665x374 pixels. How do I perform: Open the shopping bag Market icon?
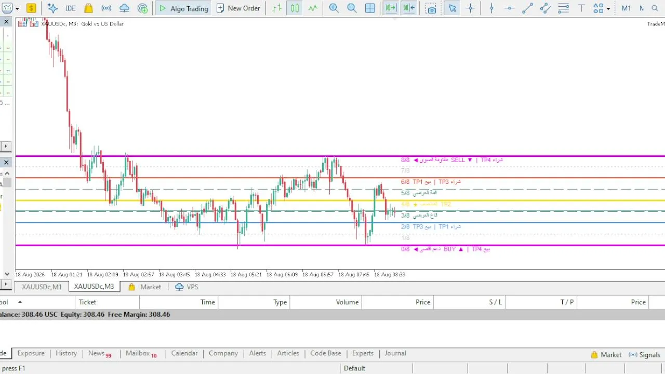tap(89, 8)
